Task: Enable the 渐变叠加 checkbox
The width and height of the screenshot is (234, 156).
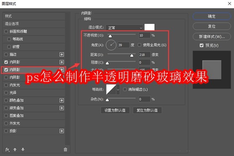Action: [6, 108]
